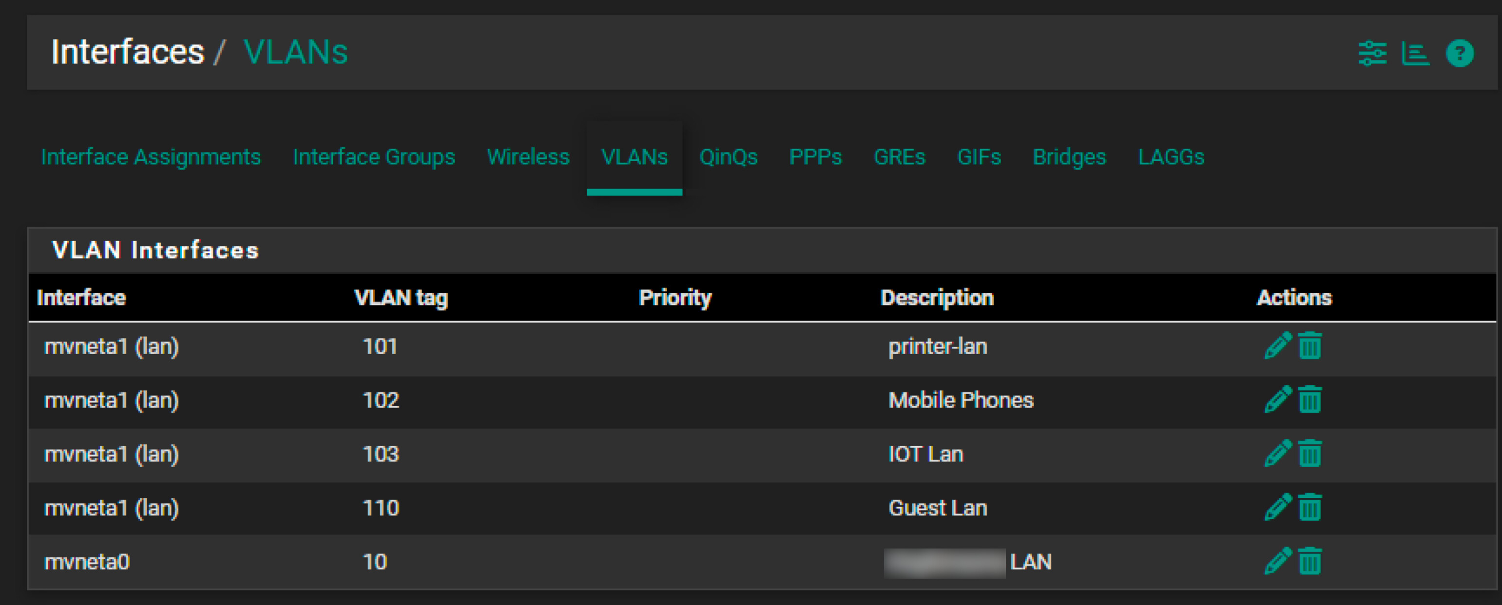
Task: Edit the Guest Lan VLAN
Action: [1277, 507]
